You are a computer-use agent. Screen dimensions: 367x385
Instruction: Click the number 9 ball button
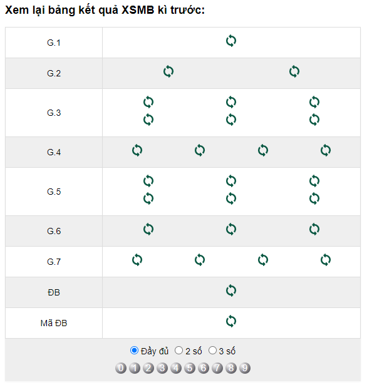[x=245, y=368]
